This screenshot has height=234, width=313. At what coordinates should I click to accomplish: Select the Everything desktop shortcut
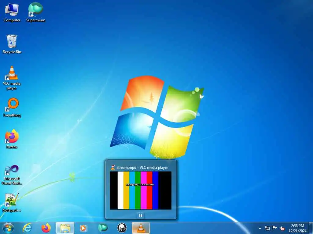pos(12,108)
